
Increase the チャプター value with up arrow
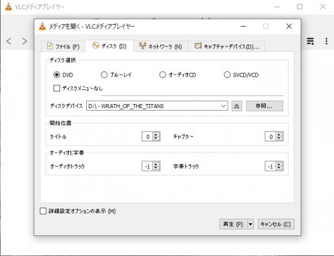pos(279,134)
